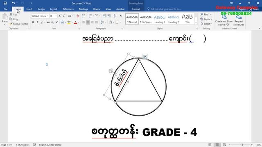Open the font size dropdown
The height and width of the screenshot is (147, 262).
pyautogui.click(x=56, y=16)
